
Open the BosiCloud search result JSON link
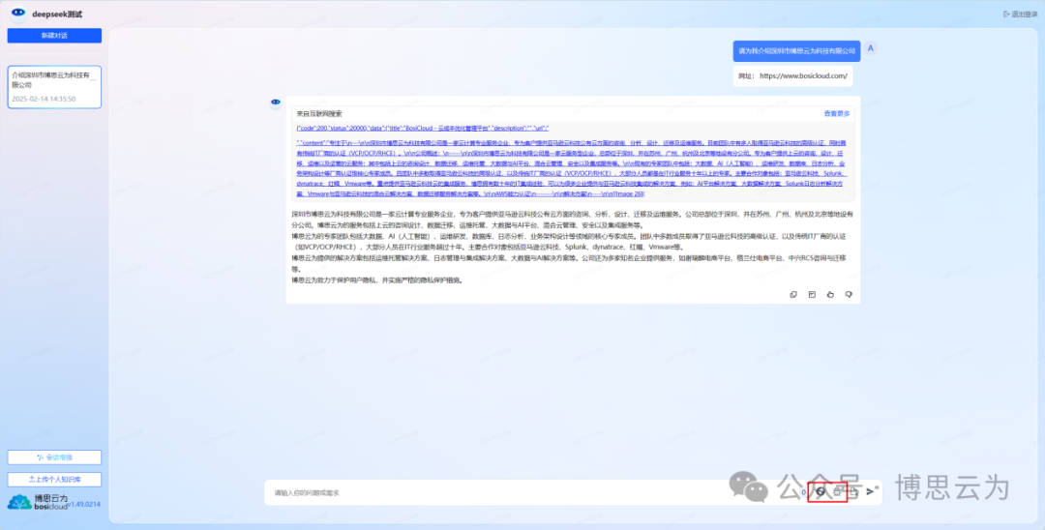[422, 127]
